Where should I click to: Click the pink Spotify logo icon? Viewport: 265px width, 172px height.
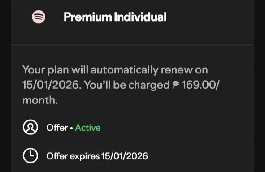pyautogui.click(x=39, y=17)
